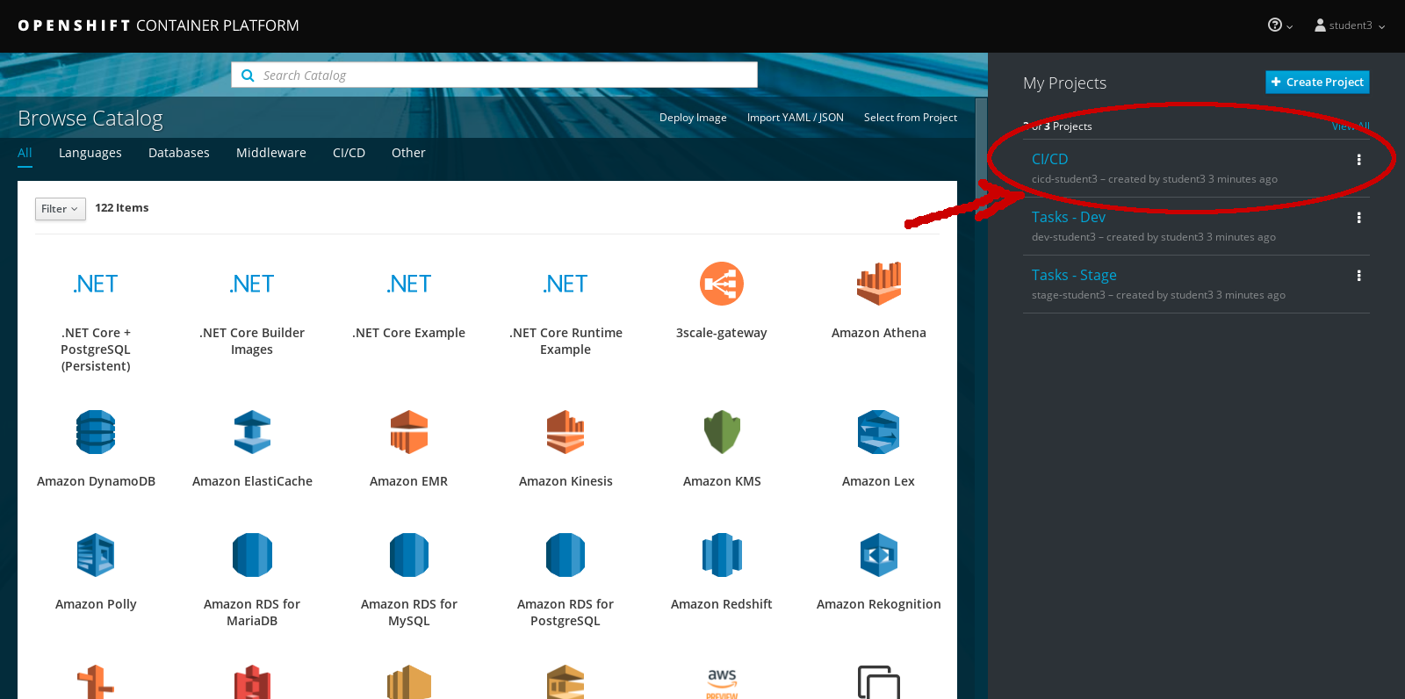Click Import YAML / JSON link
Viewport: 1405px width, 699px height.
click(796, 118)
